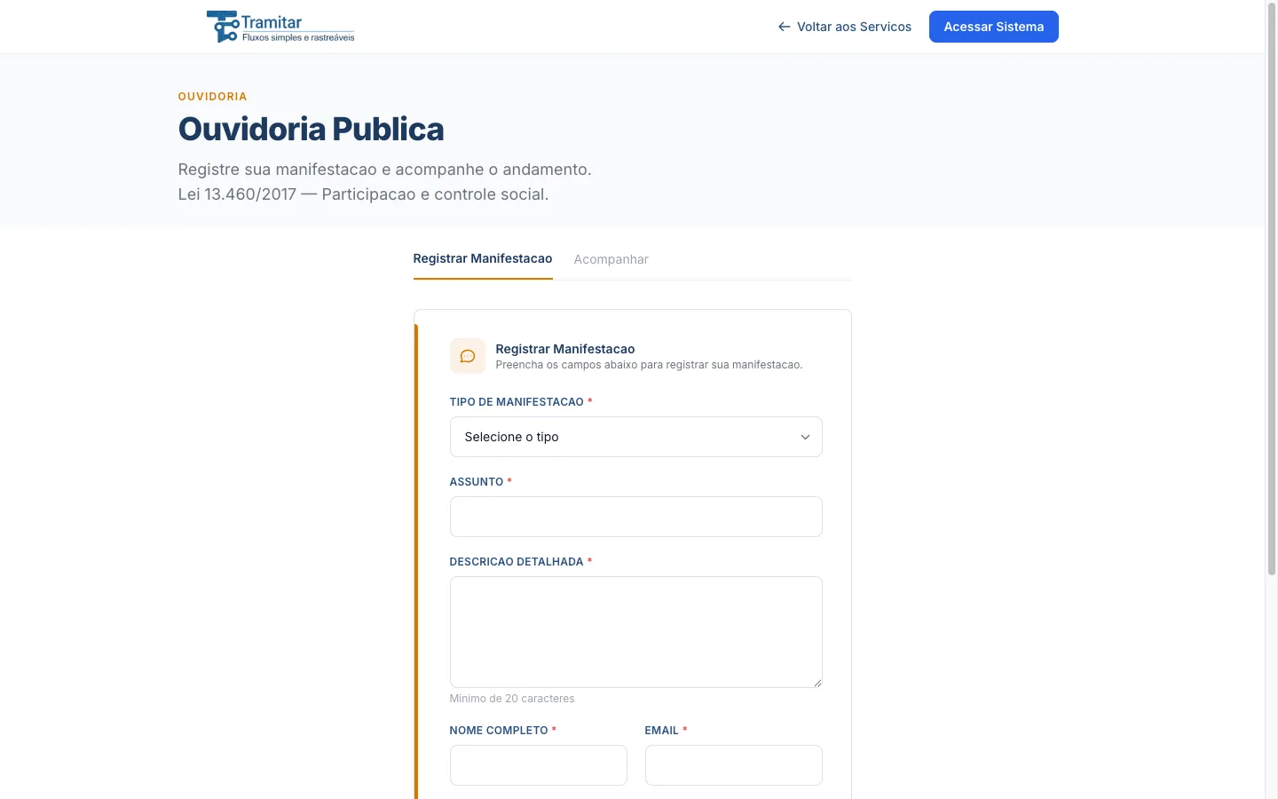Click the orange OUVIDORIA label
Viewport: 1278px width, 799px height.
click(x=213, y=97)
